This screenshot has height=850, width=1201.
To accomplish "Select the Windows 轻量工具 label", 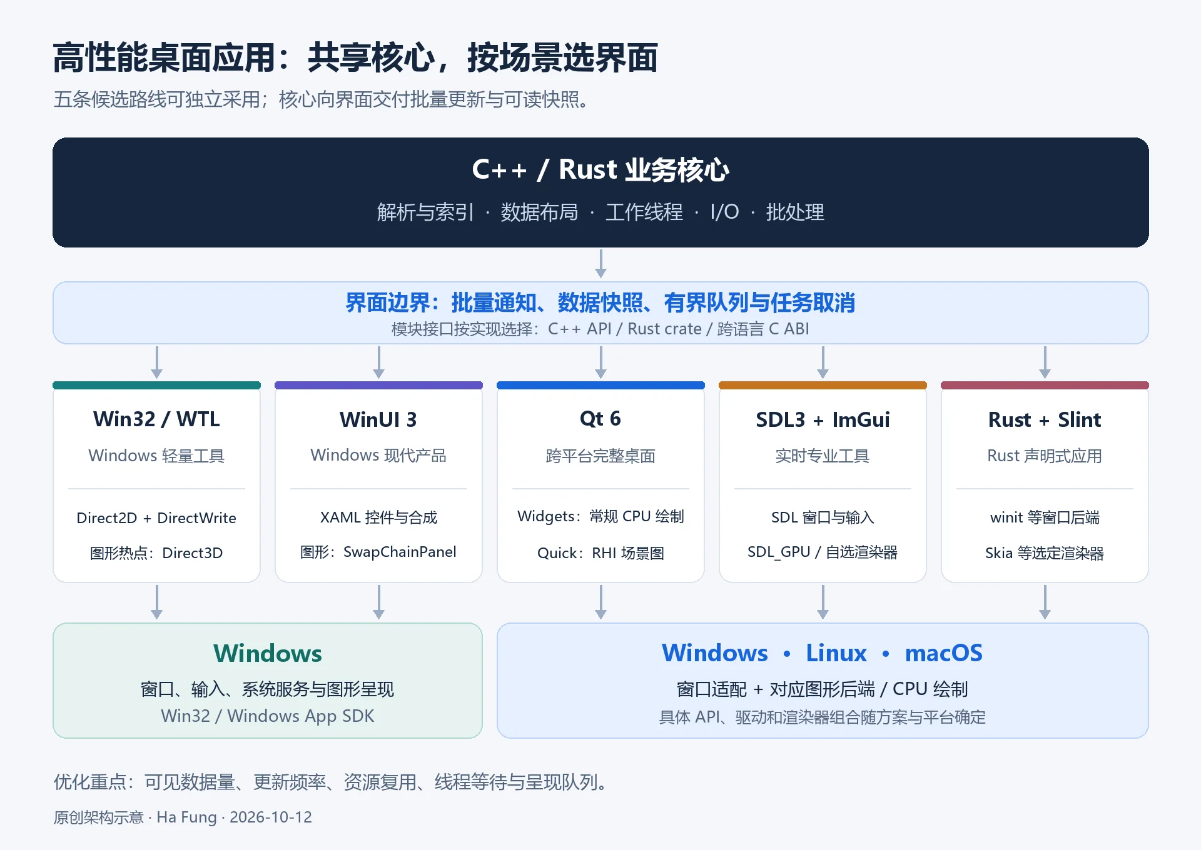I will tap(156, 456).
